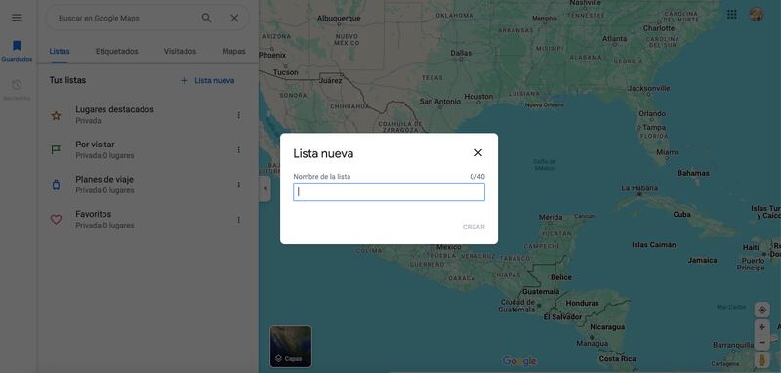Close the Lista nueva dialog
The height and width of the screenshot is (373, 781).
[478, 153]
